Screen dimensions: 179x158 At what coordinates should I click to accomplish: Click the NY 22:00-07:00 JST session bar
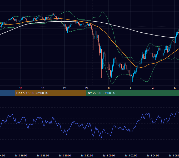(132, 93)
